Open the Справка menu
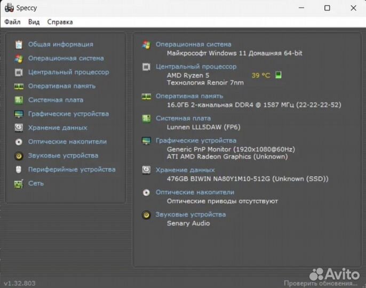366x288 pixels. click(x=60, y=22)
